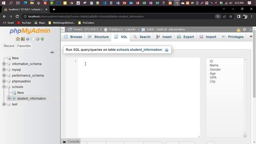Open the Chrome three-dot menu
Screen dimensions: 256x144
252,16
